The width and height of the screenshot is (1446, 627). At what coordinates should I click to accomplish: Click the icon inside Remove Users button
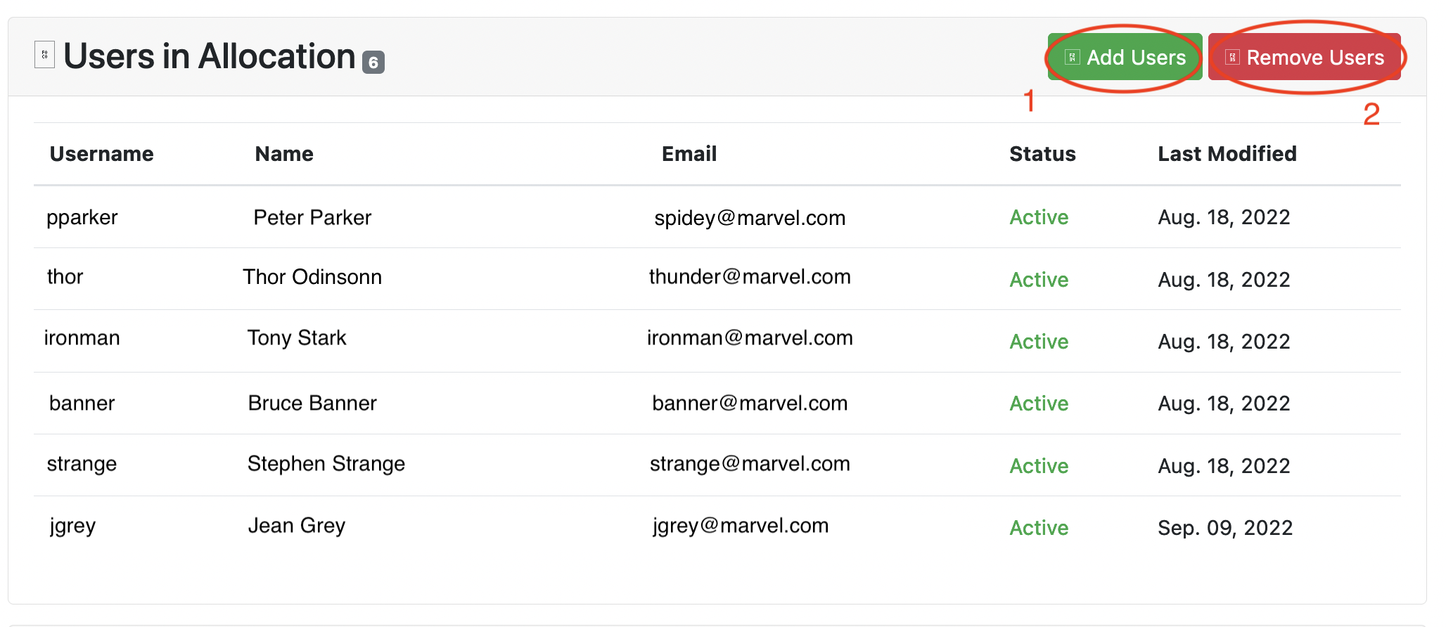pyautogui.click(x=1232, y=57)
